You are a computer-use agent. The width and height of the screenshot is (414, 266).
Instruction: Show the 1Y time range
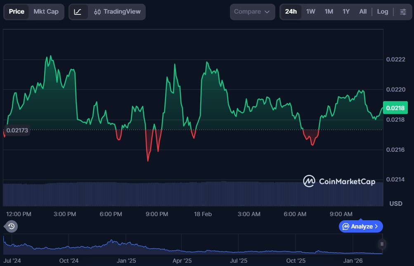[346, 12]
